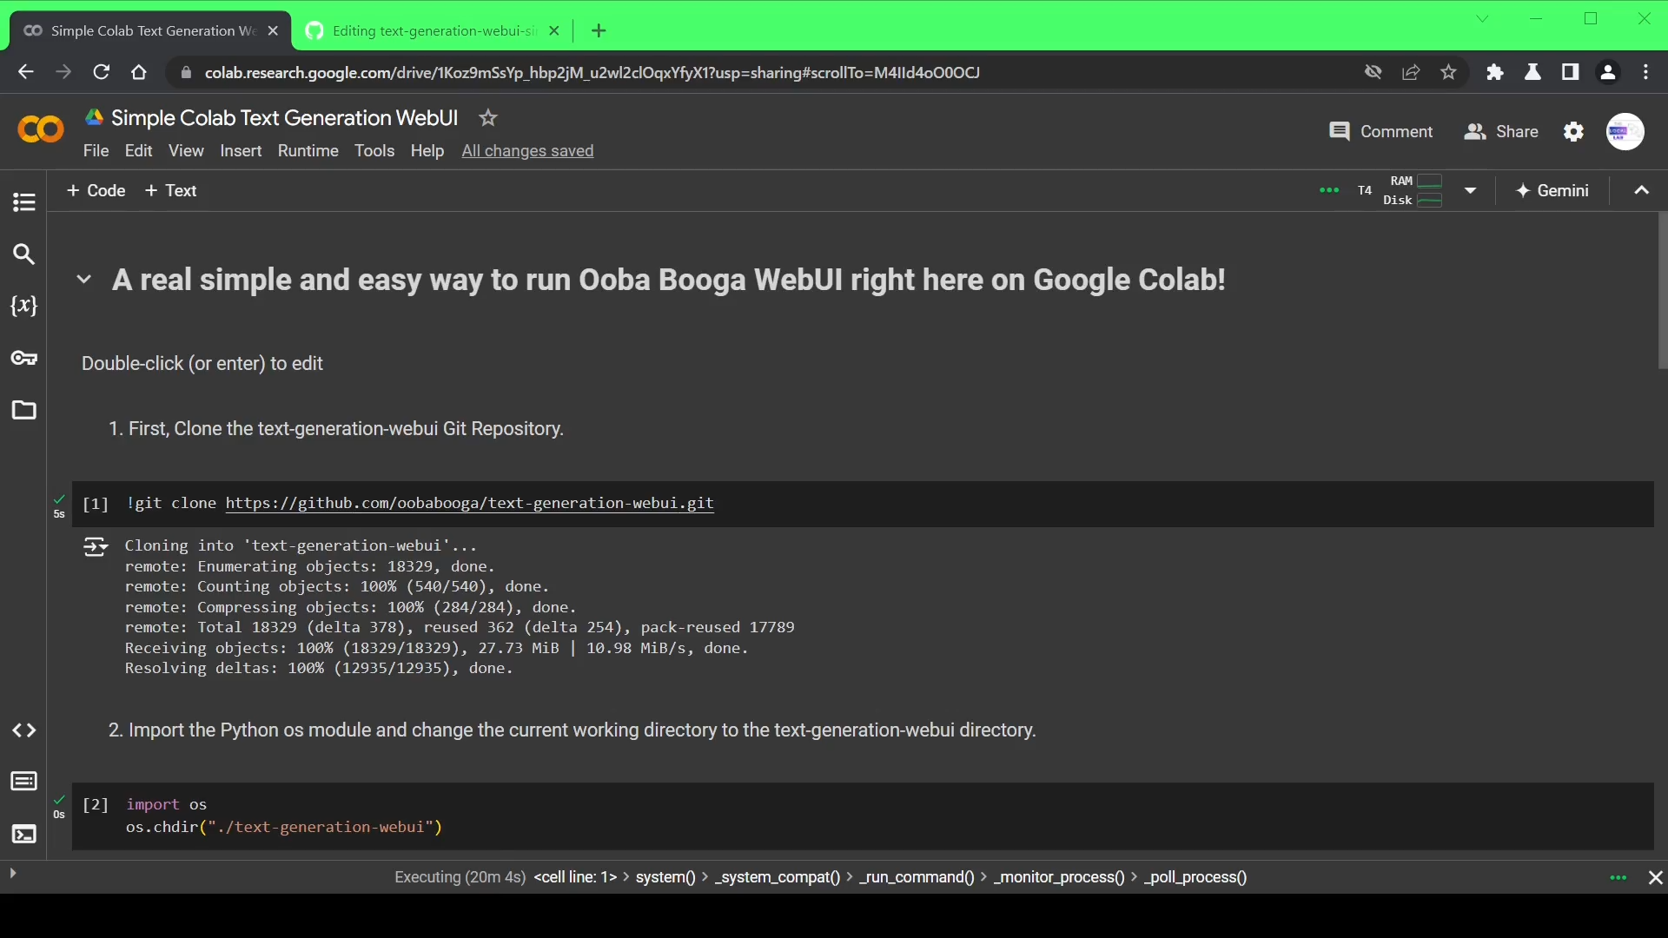
Task: Toggle the git clone output view
Action: (95, 547)
